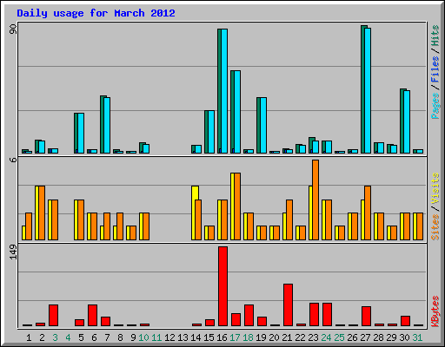The height and width of the screenshot is (347, 445).
Task: Click day label '21' on x-axis
Action: tap(287, 337)
